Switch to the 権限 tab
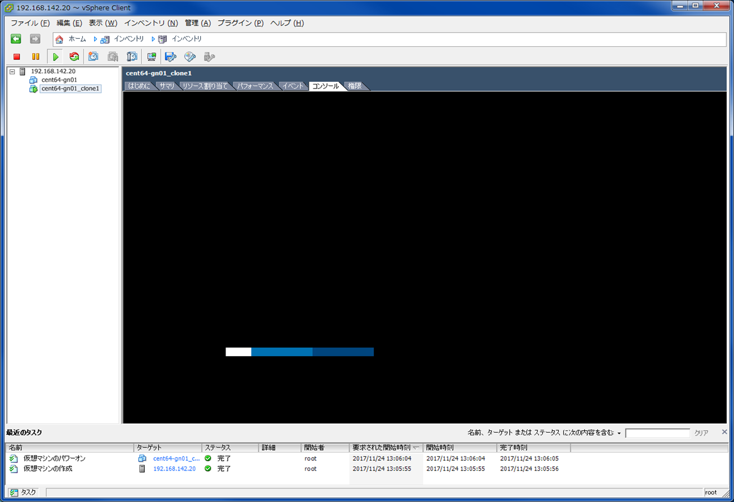The width and height of the screenshot is (734, 502). click(355, 86)
